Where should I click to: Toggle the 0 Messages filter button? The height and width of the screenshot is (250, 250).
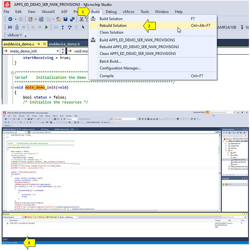coord(52,217)
